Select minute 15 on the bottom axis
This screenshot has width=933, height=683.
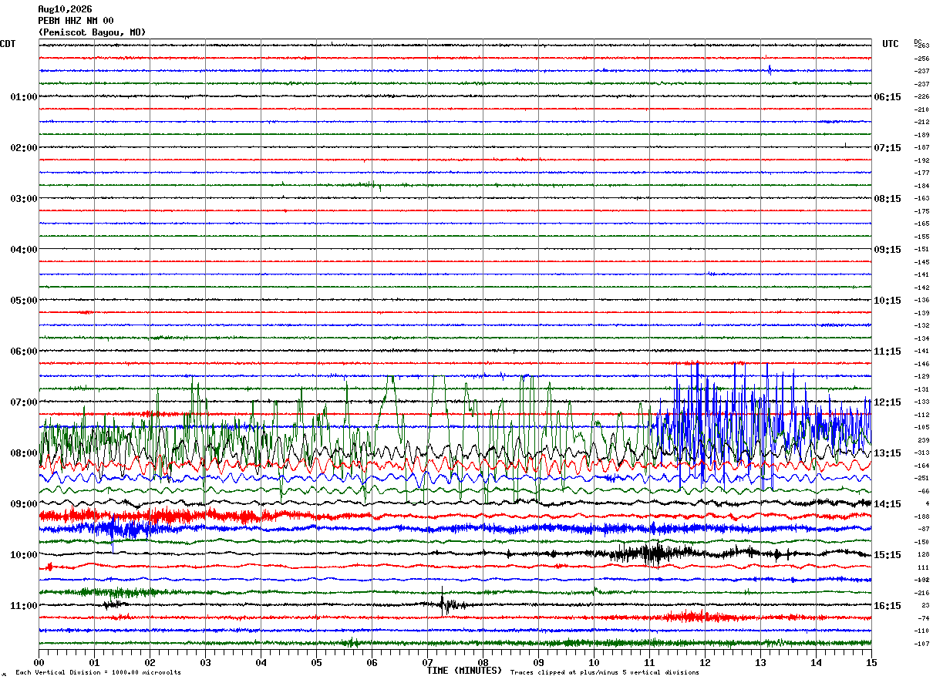(x=871, y=662)
